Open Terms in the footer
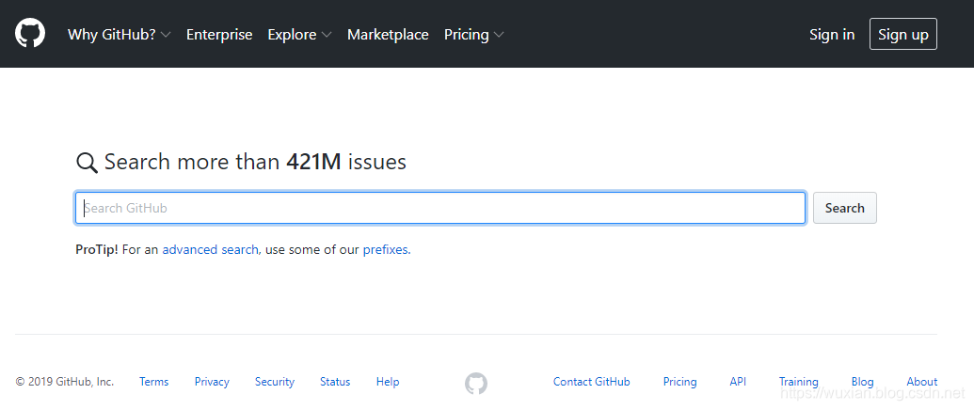 [x=154, y=382]
